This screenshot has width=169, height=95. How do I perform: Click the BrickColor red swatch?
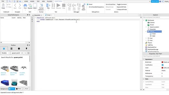click(162, 62)
